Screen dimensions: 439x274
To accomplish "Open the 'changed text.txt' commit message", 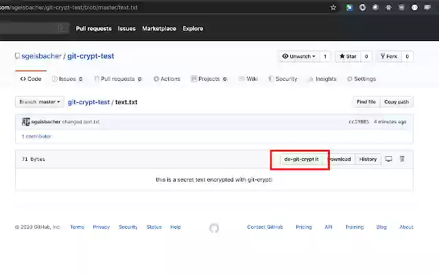I will [81, 122].
